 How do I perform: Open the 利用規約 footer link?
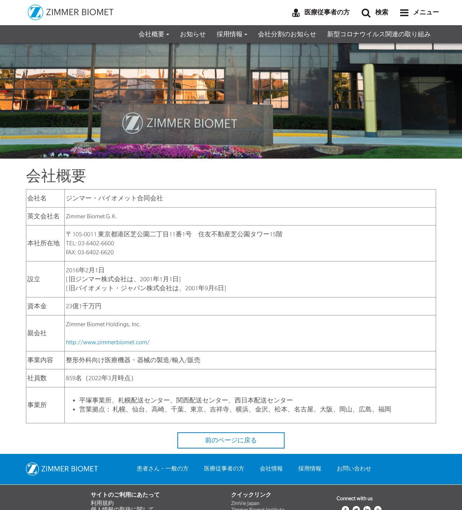tap(102, 503)
